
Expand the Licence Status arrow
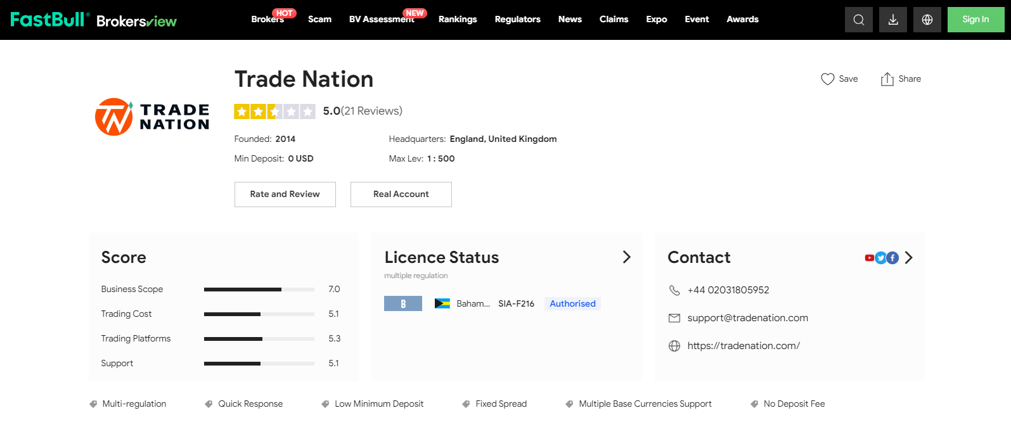click(x=626, y=257)
